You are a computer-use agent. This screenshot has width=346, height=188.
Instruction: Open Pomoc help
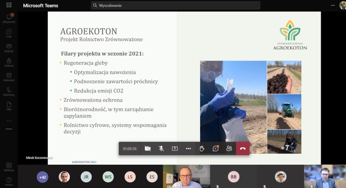click(x=9, y=182)
